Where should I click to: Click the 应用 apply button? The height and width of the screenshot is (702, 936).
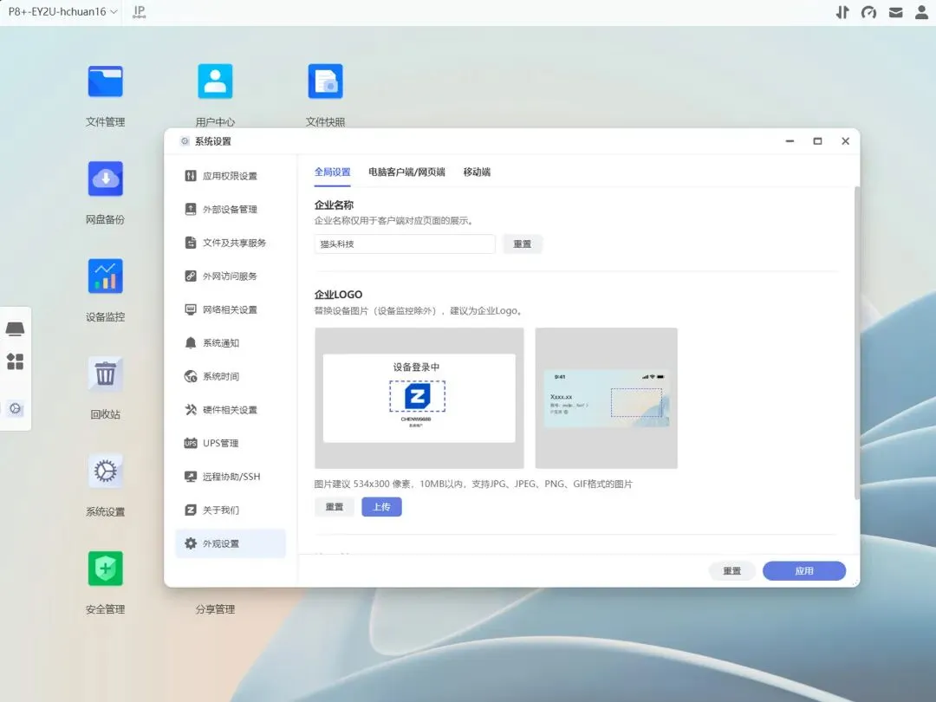804,570
